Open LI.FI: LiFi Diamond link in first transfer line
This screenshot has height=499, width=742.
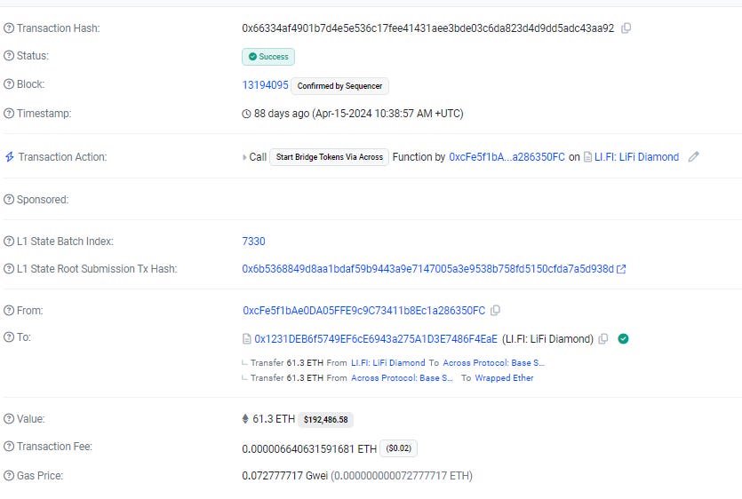click(388, 363)
